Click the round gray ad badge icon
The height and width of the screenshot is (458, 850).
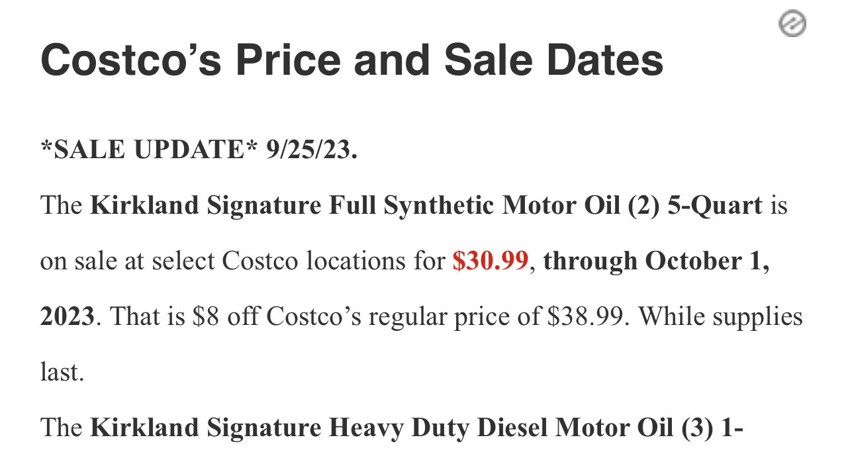point(792,24)
